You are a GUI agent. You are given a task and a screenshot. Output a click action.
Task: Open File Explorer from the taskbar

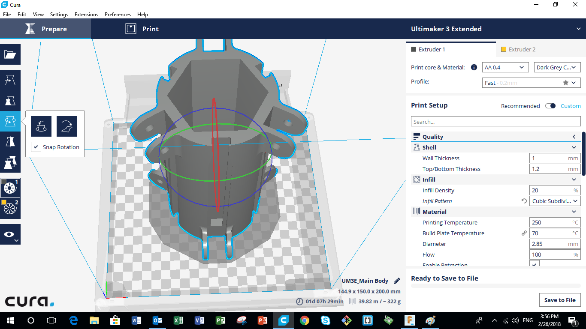pyautogui.click(x=94, y=320)
